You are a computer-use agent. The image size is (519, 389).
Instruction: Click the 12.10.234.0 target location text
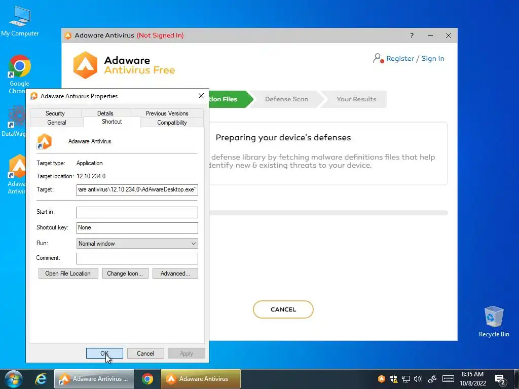[x=91, y=176]
